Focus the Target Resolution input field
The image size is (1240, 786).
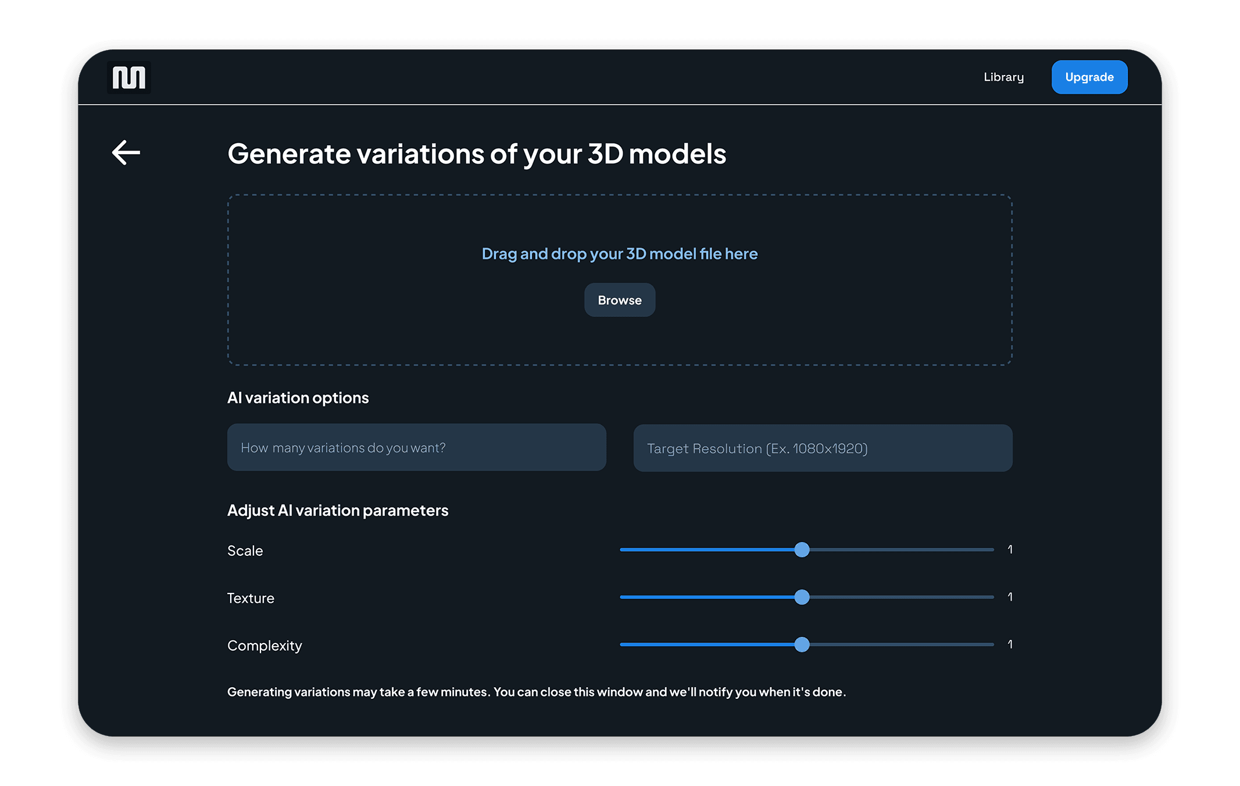click(x=822, y=448)
